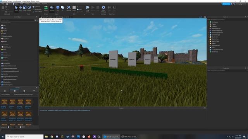
Task: Open the Toolbox Recent clock tab
Action: point(24,91)
